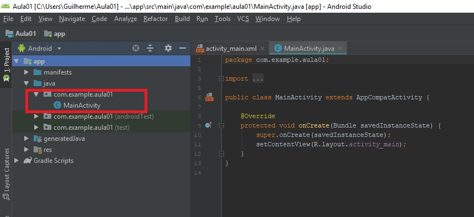Click the Android Studio icon in title bar
474x217 pixels.
coord(6,6)
